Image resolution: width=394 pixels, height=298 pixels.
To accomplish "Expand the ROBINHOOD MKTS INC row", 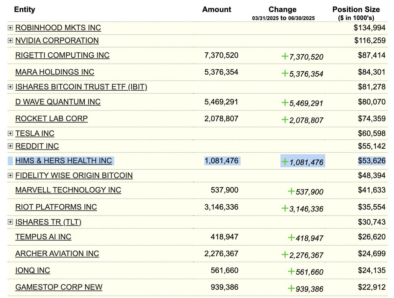I will (10, 28).
